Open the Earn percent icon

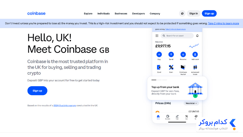click(171, 67)
